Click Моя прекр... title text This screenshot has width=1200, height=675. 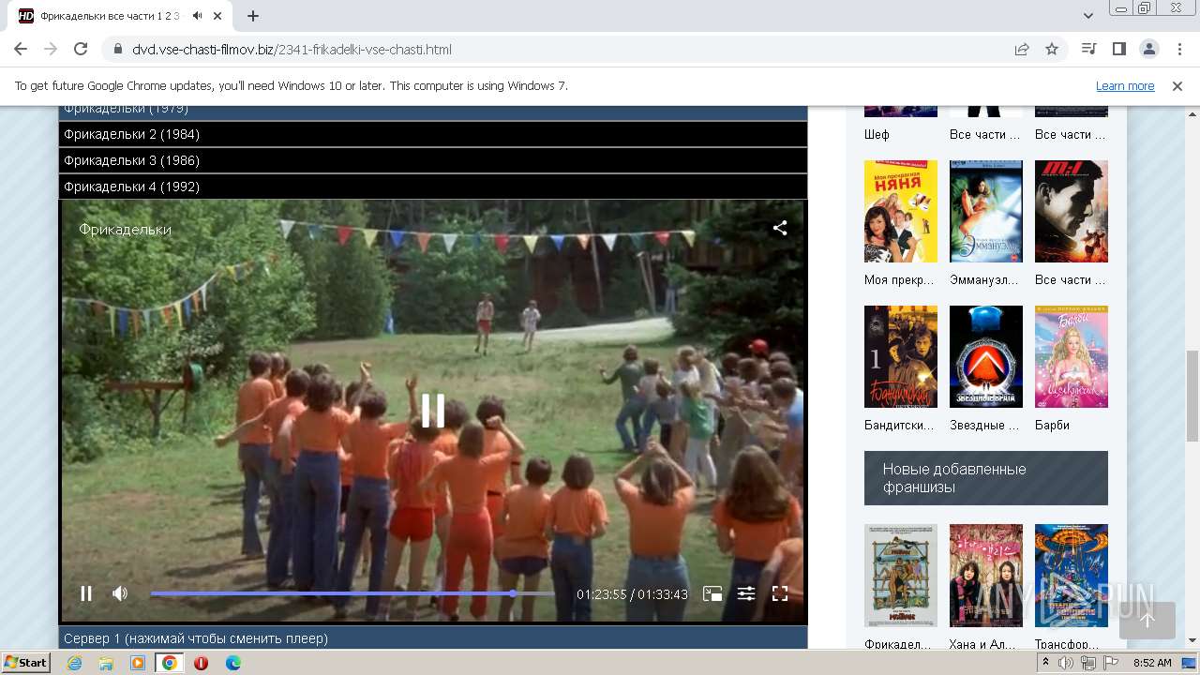(x=900, y=279)
